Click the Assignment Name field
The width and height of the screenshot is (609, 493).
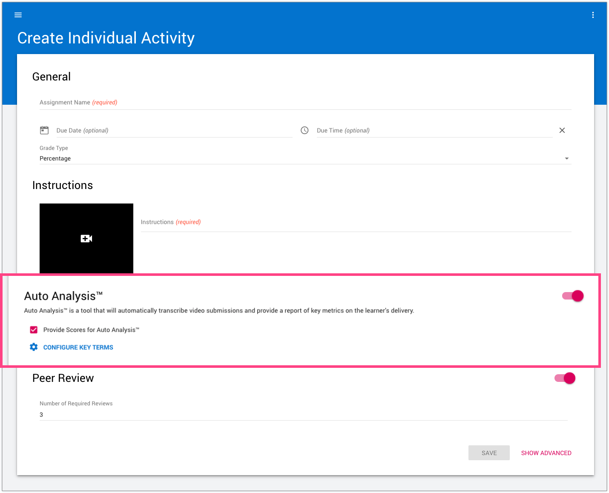(305, 103)
